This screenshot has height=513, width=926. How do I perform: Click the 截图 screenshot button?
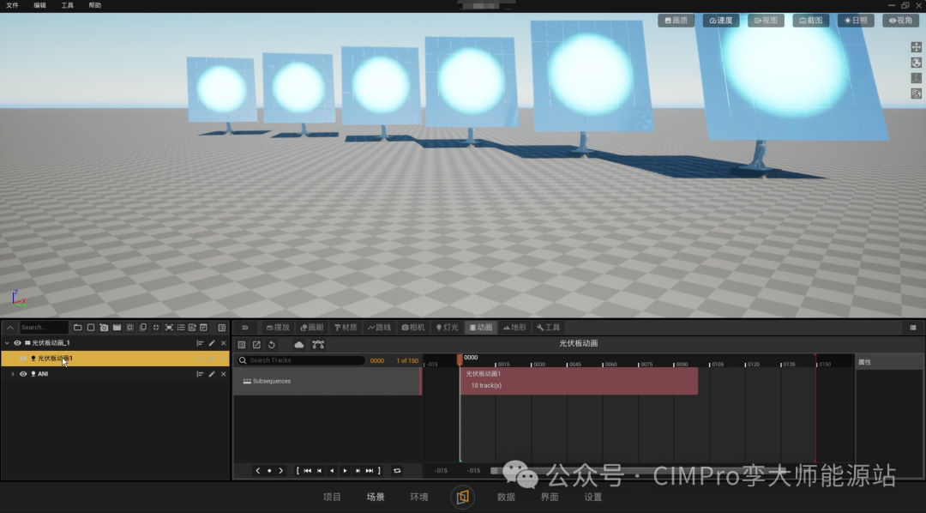click(811, 20)
